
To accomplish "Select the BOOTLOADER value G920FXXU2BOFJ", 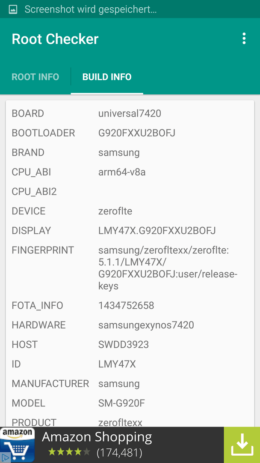I will coord(136,133).
